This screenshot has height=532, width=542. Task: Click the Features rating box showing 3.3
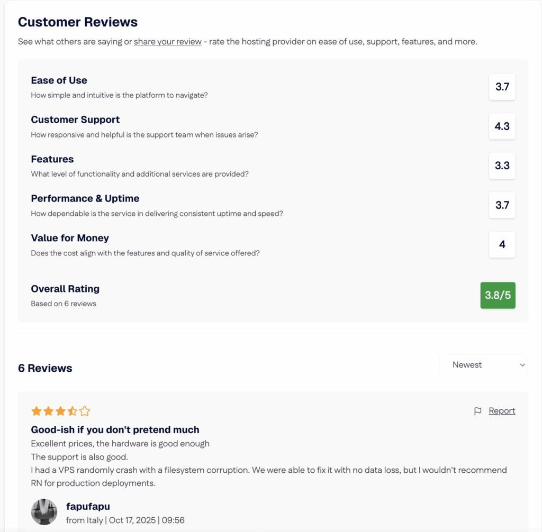[502, 166]
